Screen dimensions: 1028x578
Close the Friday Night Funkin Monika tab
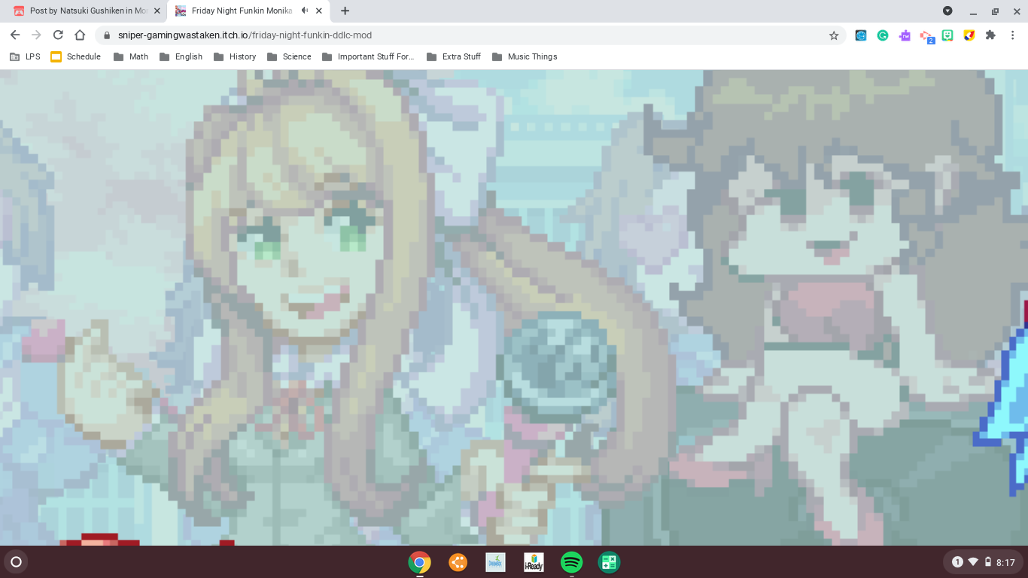click(x=319, y=11)
